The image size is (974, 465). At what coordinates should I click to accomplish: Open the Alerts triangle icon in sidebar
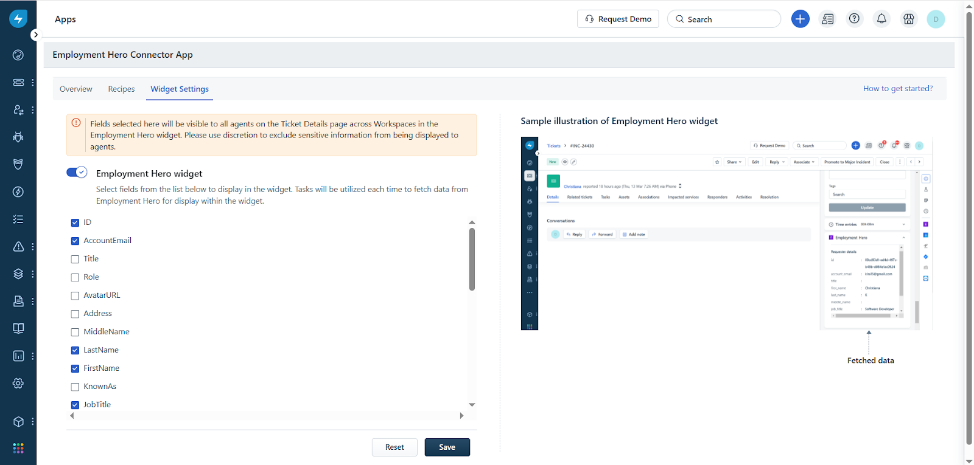tap(18, 247)
